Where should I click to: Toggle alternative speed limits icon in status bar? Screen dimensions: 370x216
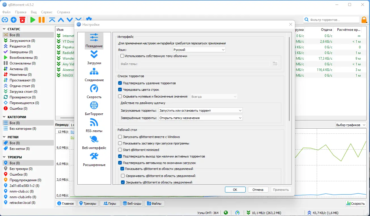pyautogui.click(x=237, y=213)
